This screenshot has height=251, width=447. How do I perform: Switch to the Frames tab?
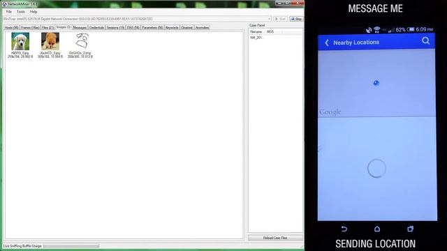(x=30, y=28)
